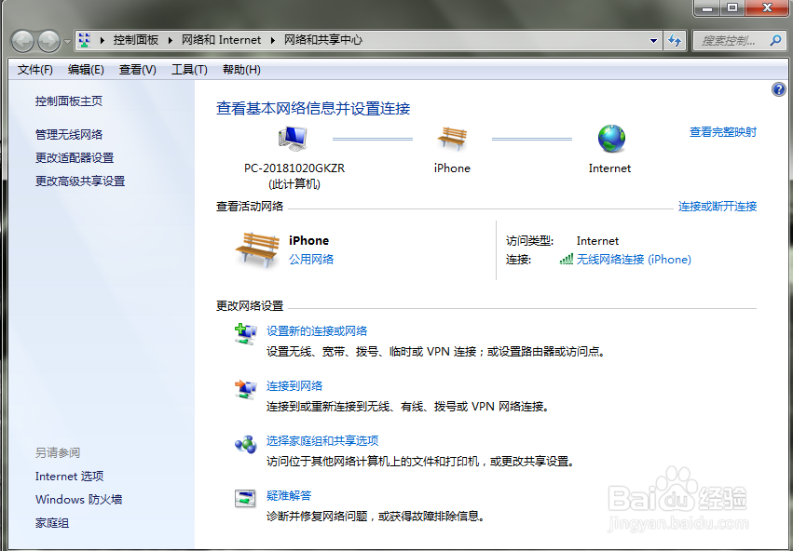Click the wireless signal strength bars icon

(566, 259)
